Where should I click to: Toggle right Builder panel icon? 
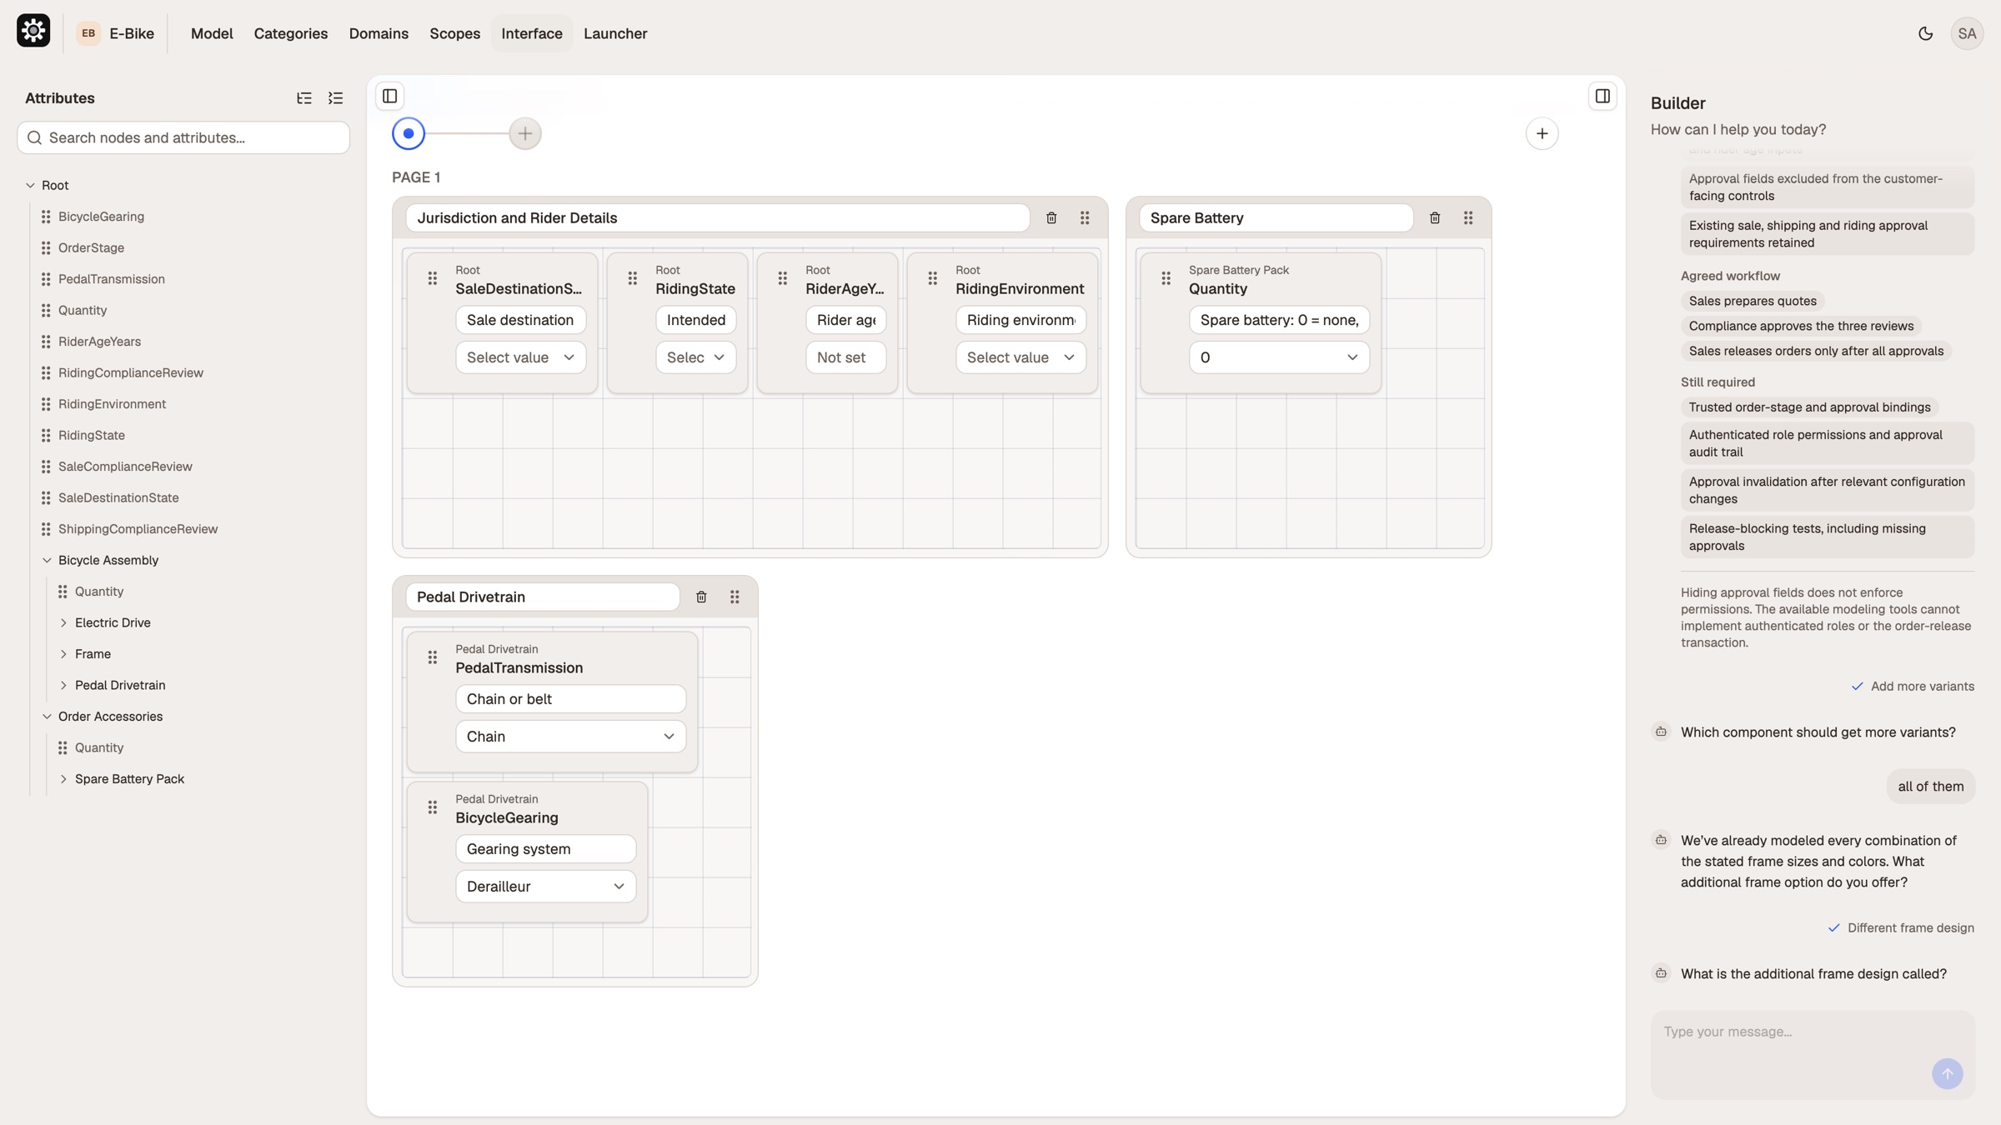(x=1602, y=97)
